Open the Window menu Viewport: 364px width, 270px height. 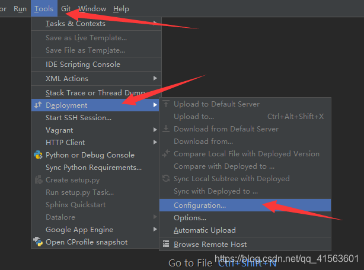92,9
